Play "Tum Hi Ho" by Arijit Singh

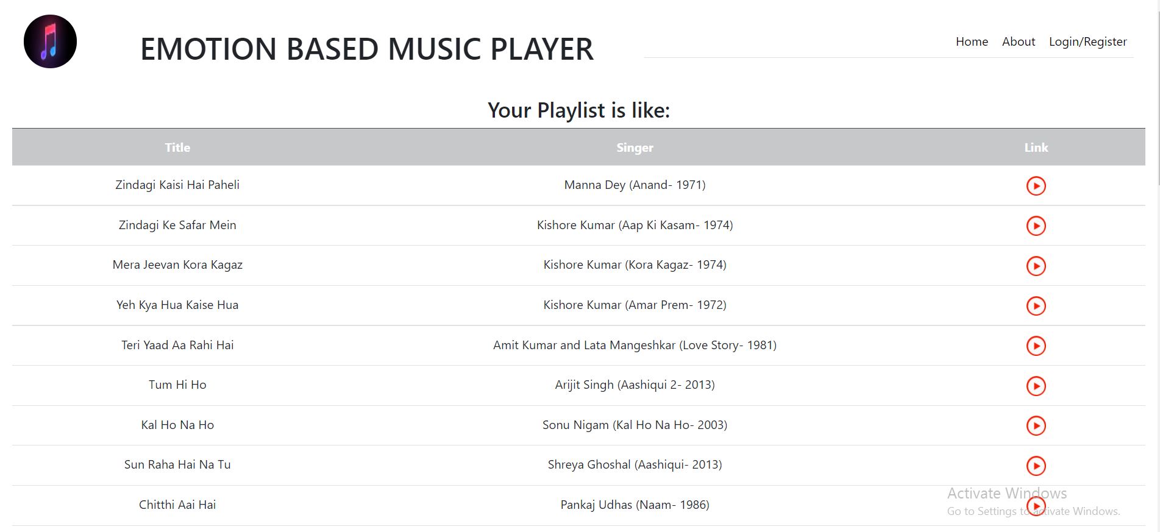(1036, 386)
